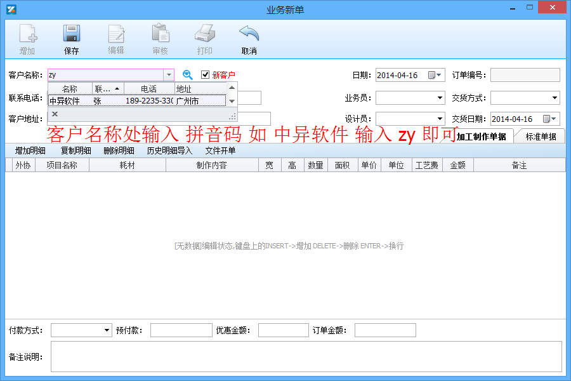Click the 历史明细导入 button
Screen dimensions: 571x381
(169, 150)
